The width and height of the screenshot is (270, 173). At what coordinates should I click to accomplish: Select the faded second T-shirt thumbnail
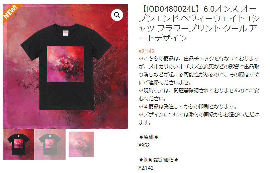50,144
